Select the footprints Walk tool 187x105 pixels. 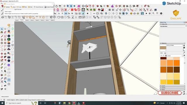click(x=2, y=89)
